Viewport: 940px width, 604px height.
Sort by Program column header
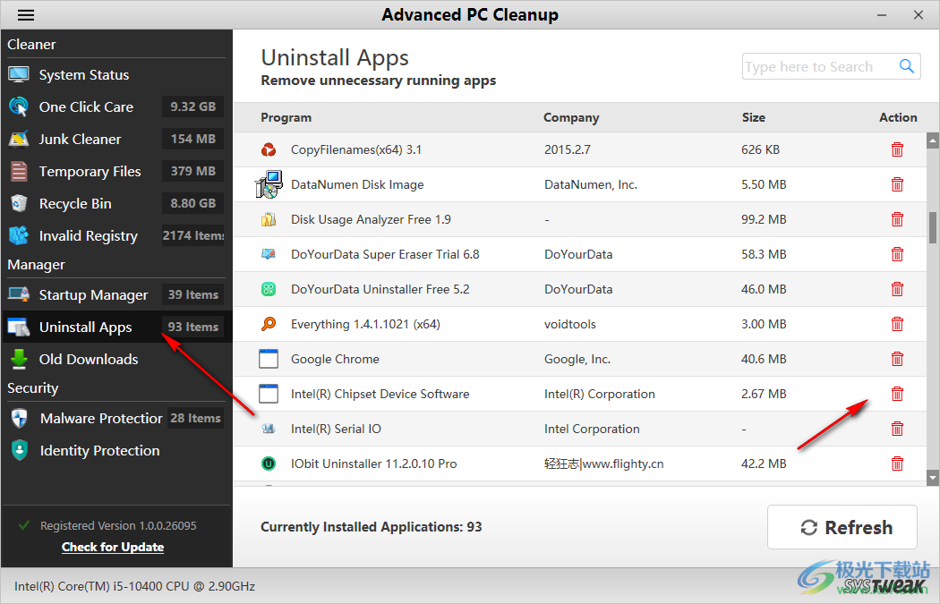click(286, 117)
